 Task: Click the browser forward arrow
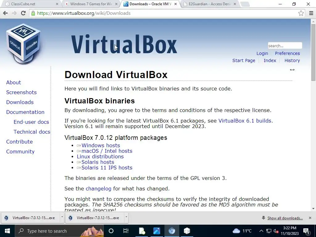(x=14, y=13)
